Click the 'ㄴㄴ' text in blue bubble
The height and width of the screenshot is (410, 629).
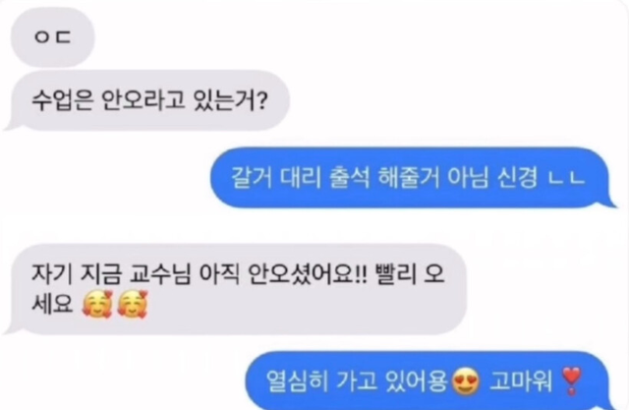(567, 178)
